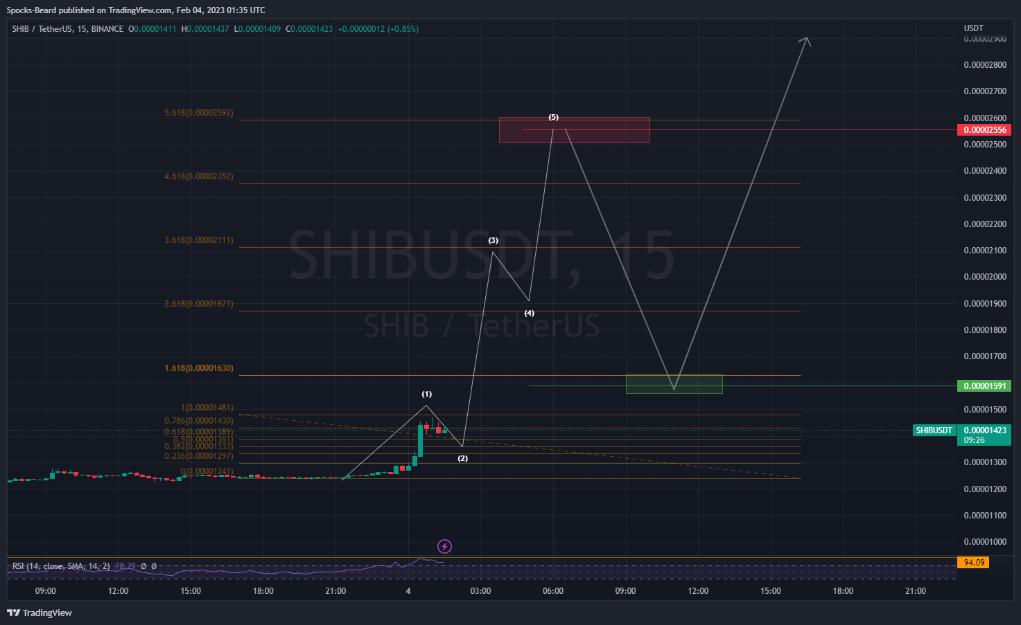The image size is (1021, 625).
Task: Click the wave (5) label
Action: [553, 117]
